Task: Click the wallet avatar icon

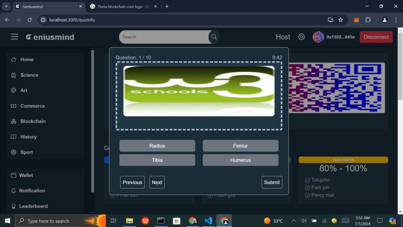Action: (318, 37)
